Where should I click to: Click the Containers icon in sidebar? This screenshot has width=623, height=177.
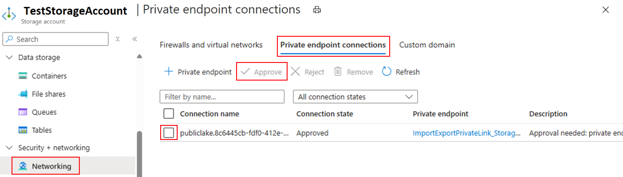click(23, 76)
